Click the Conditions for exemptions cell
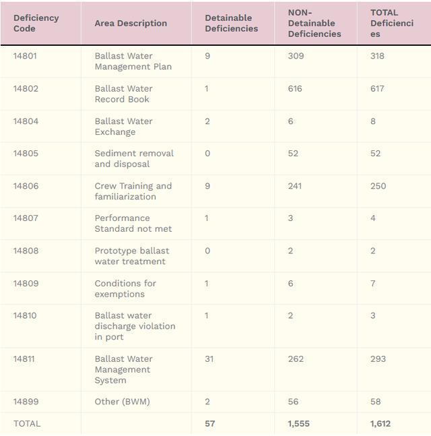The width and height of the screenshot is (431, 436). coord(125,288)
